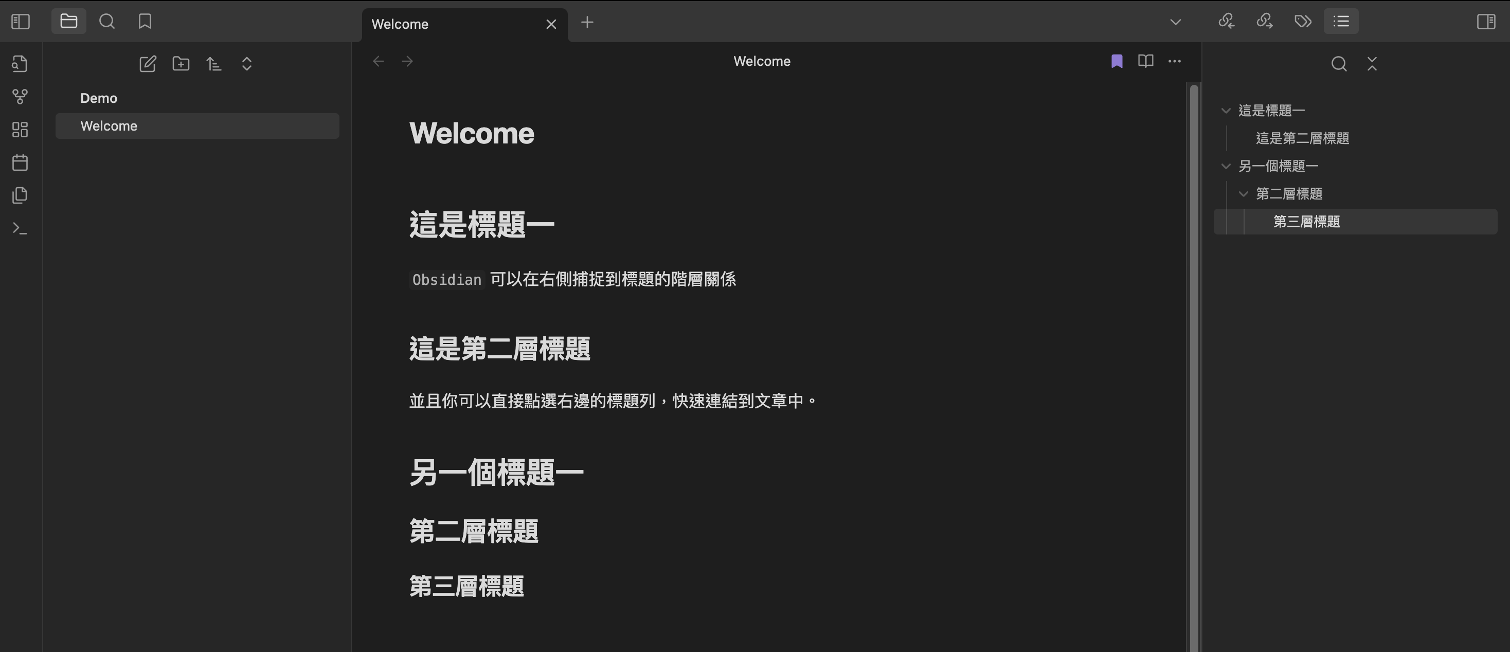The width and height of the screenshot is (1510, 652).
Task: Open the command palette ribbon icon
Action: [x=20, y=228]
